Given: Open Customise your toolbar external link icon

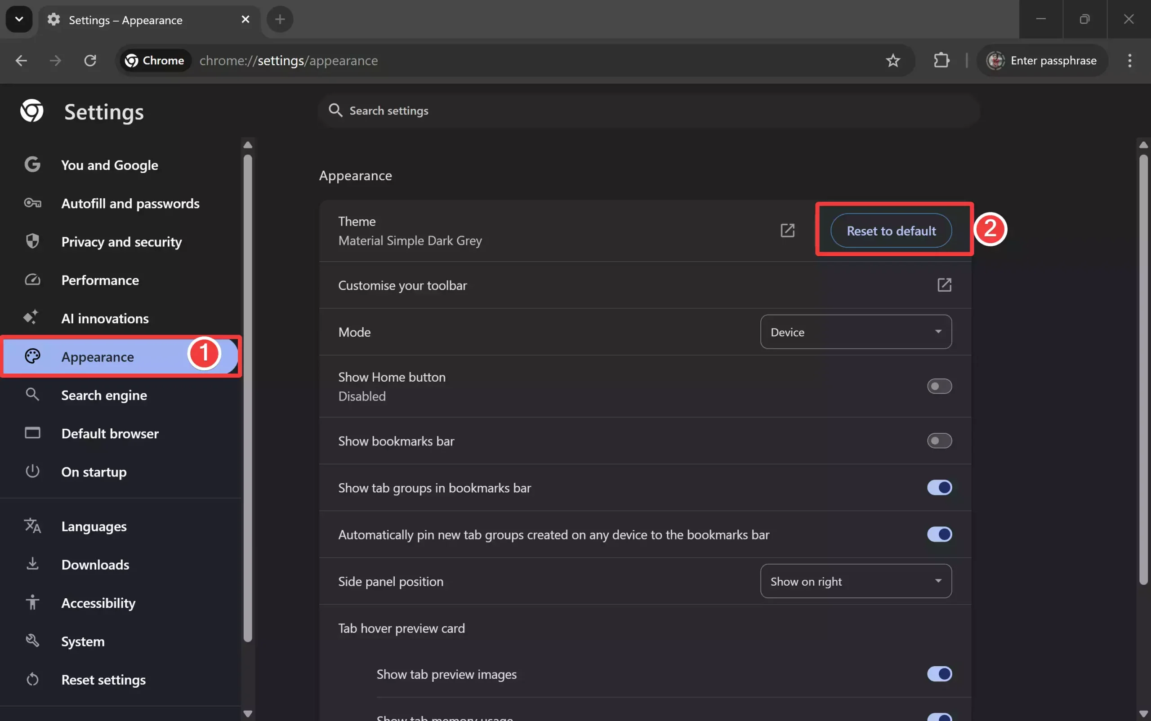Looking at the screenshot, I should pyautogui.click(x=944, y=285).
